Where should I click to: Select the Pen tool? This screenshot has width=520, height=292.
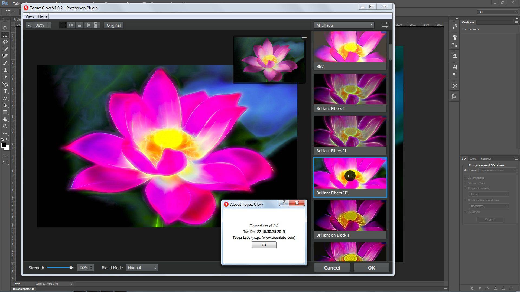[5, 98]
